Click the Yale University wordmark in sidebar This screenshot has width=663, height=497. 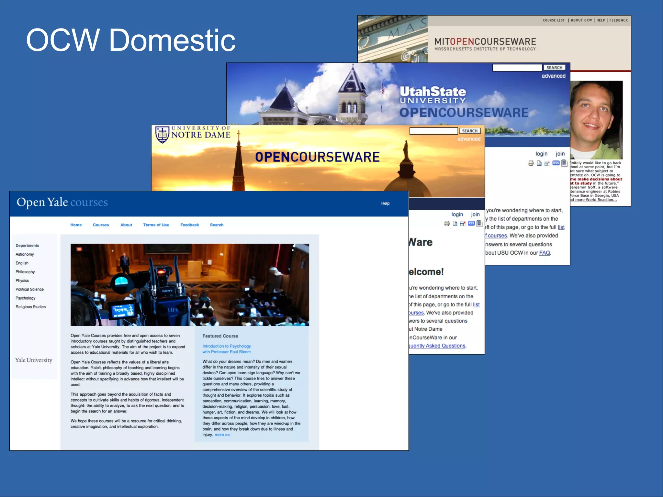click(x=34, y=360)
